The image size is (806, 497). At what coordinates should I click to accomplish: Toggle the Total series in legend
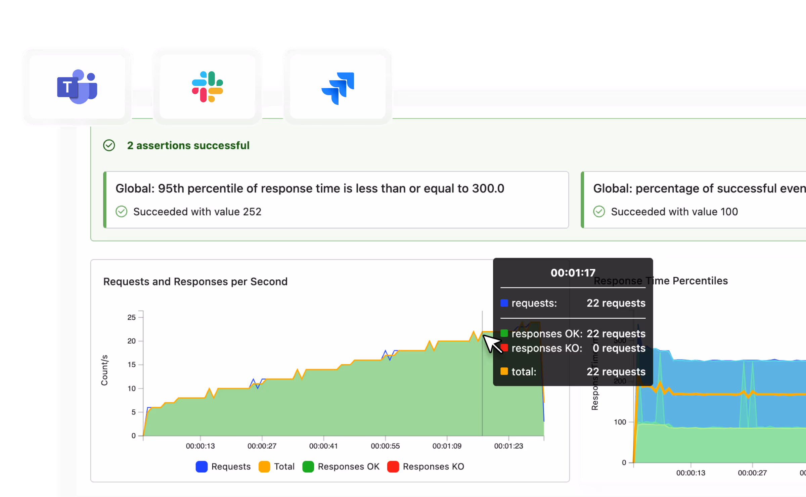284,466
